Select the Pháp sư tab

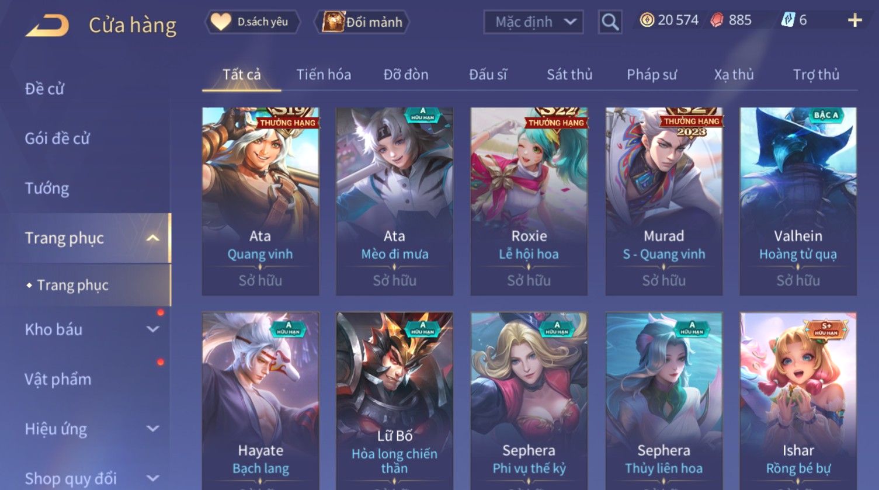[652, 75]
